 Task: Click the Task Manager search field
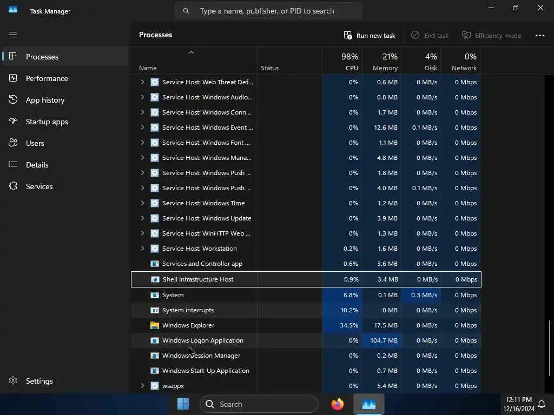click(268, 11)
